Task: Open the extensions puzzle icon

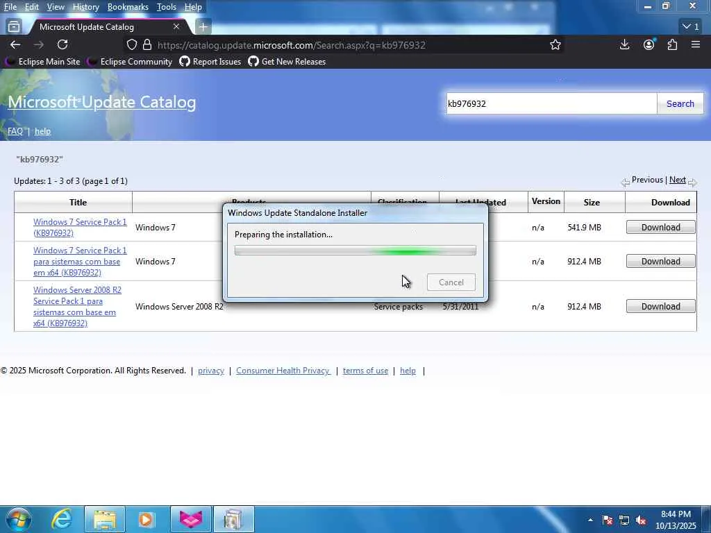Action: point(672,44)
